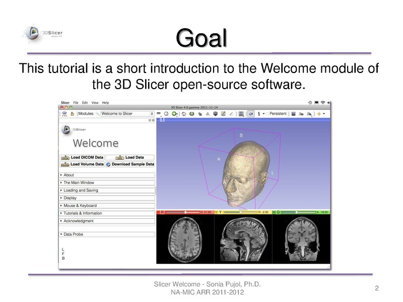The width and height of the screenshot is (403, 302).
Task: Click the Download Sample Data button
Action: pyautogui.click(x=130, y=165)
